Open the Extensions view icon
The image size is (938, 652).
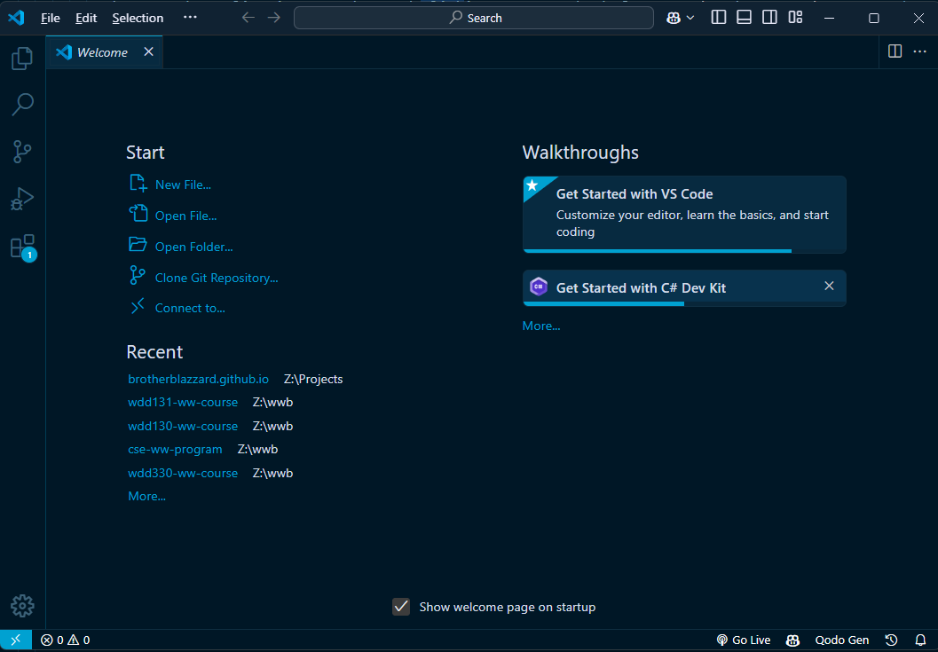(x=21, y=245)
